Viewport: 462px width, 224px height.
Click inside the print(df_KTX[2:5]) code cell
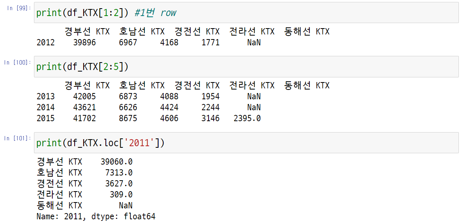(x=246, y=67)
